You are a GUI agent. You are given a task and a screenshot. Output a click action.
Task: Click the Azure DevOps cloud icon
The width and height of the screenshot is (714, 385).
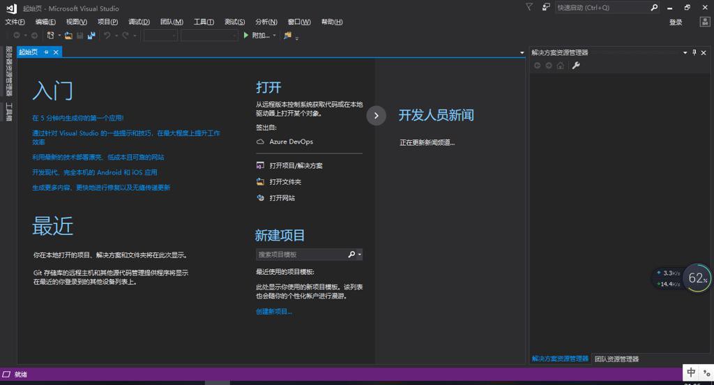point(260,142)
